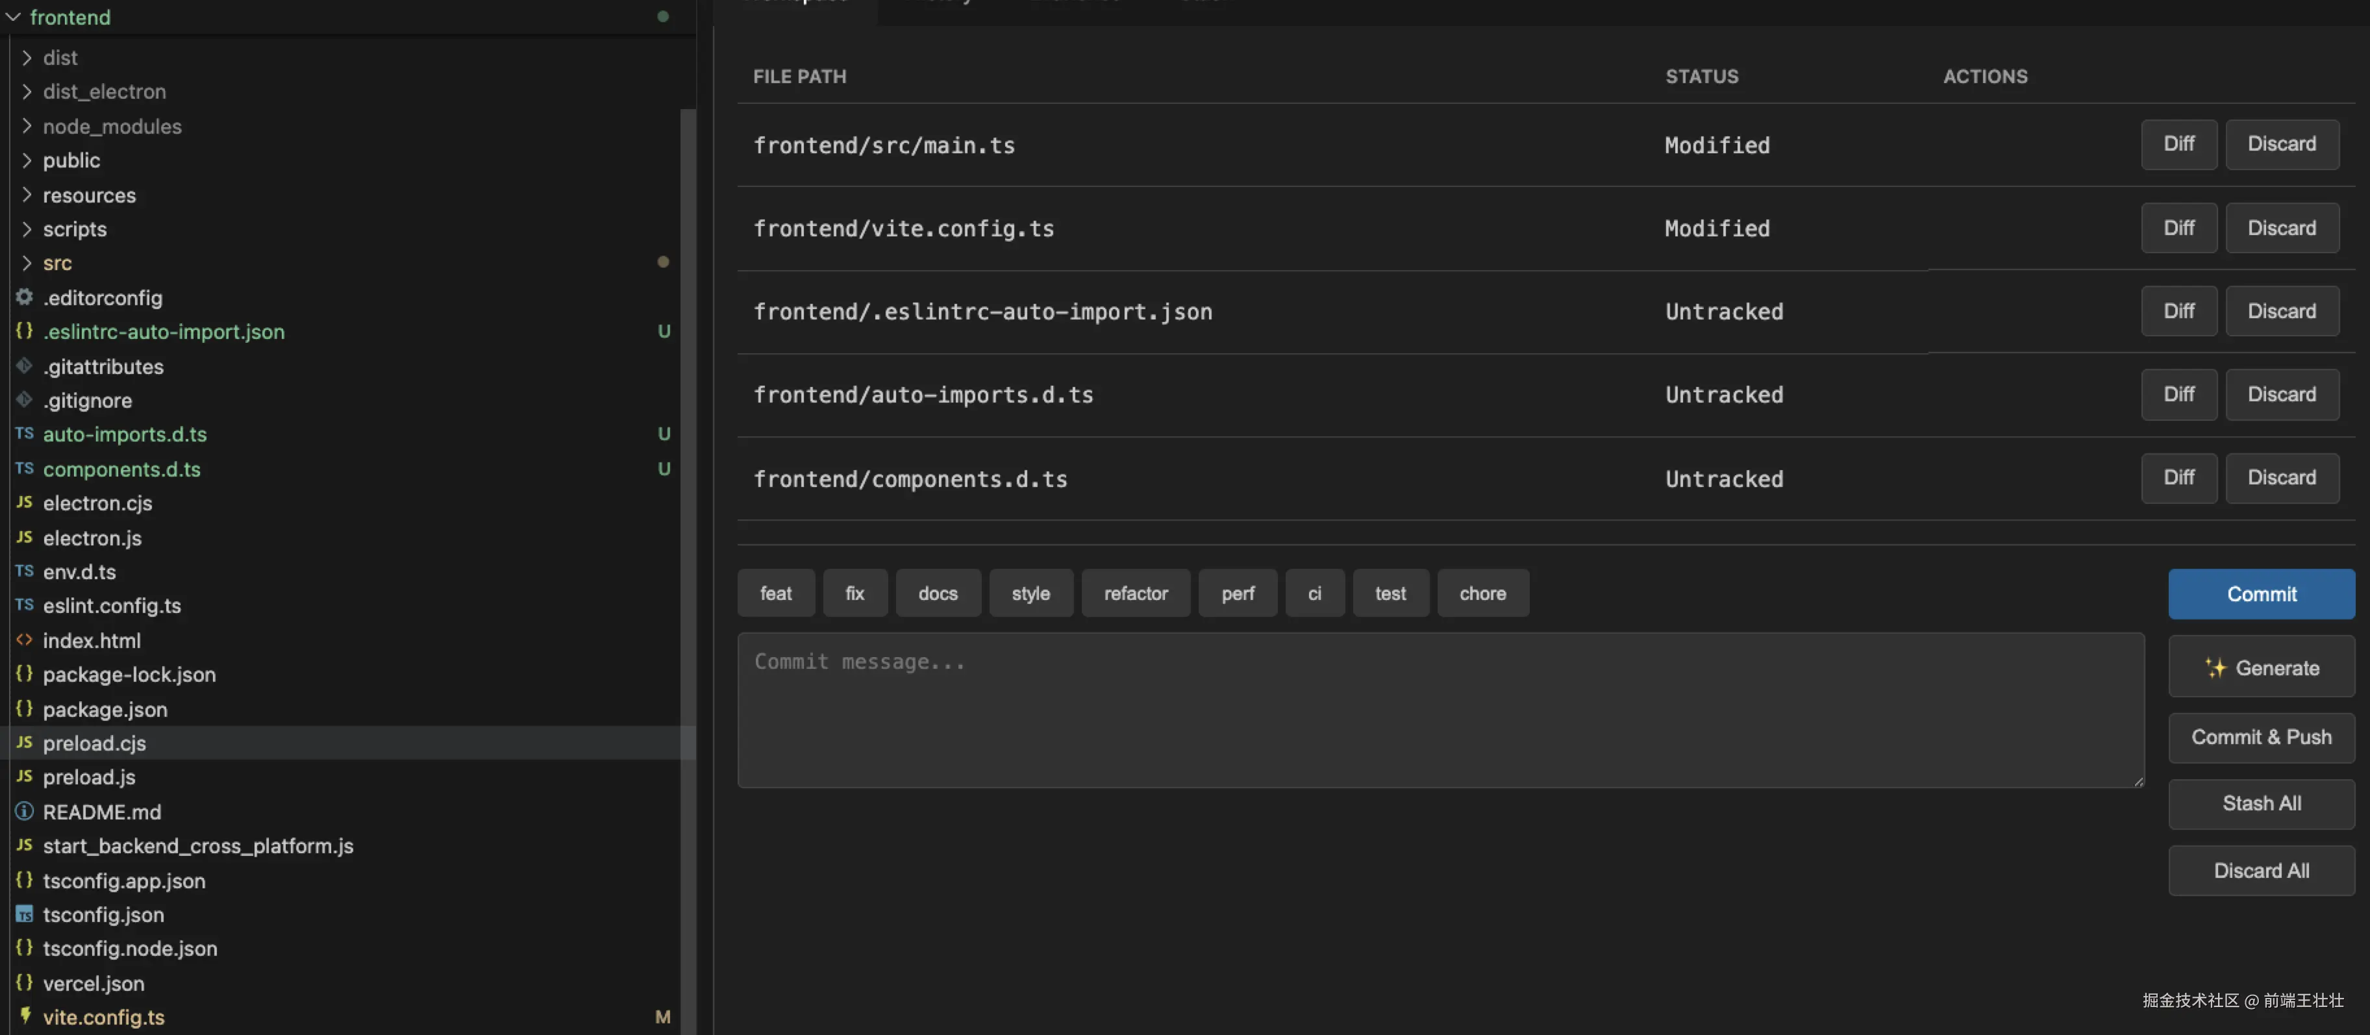Expand the src folder
The image size is (2370, 1035).
[57, 263]
